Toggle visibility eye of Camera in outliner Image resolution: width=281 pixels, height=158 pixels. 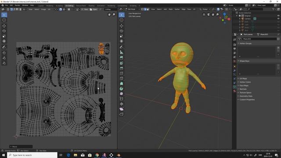[278, 18]
